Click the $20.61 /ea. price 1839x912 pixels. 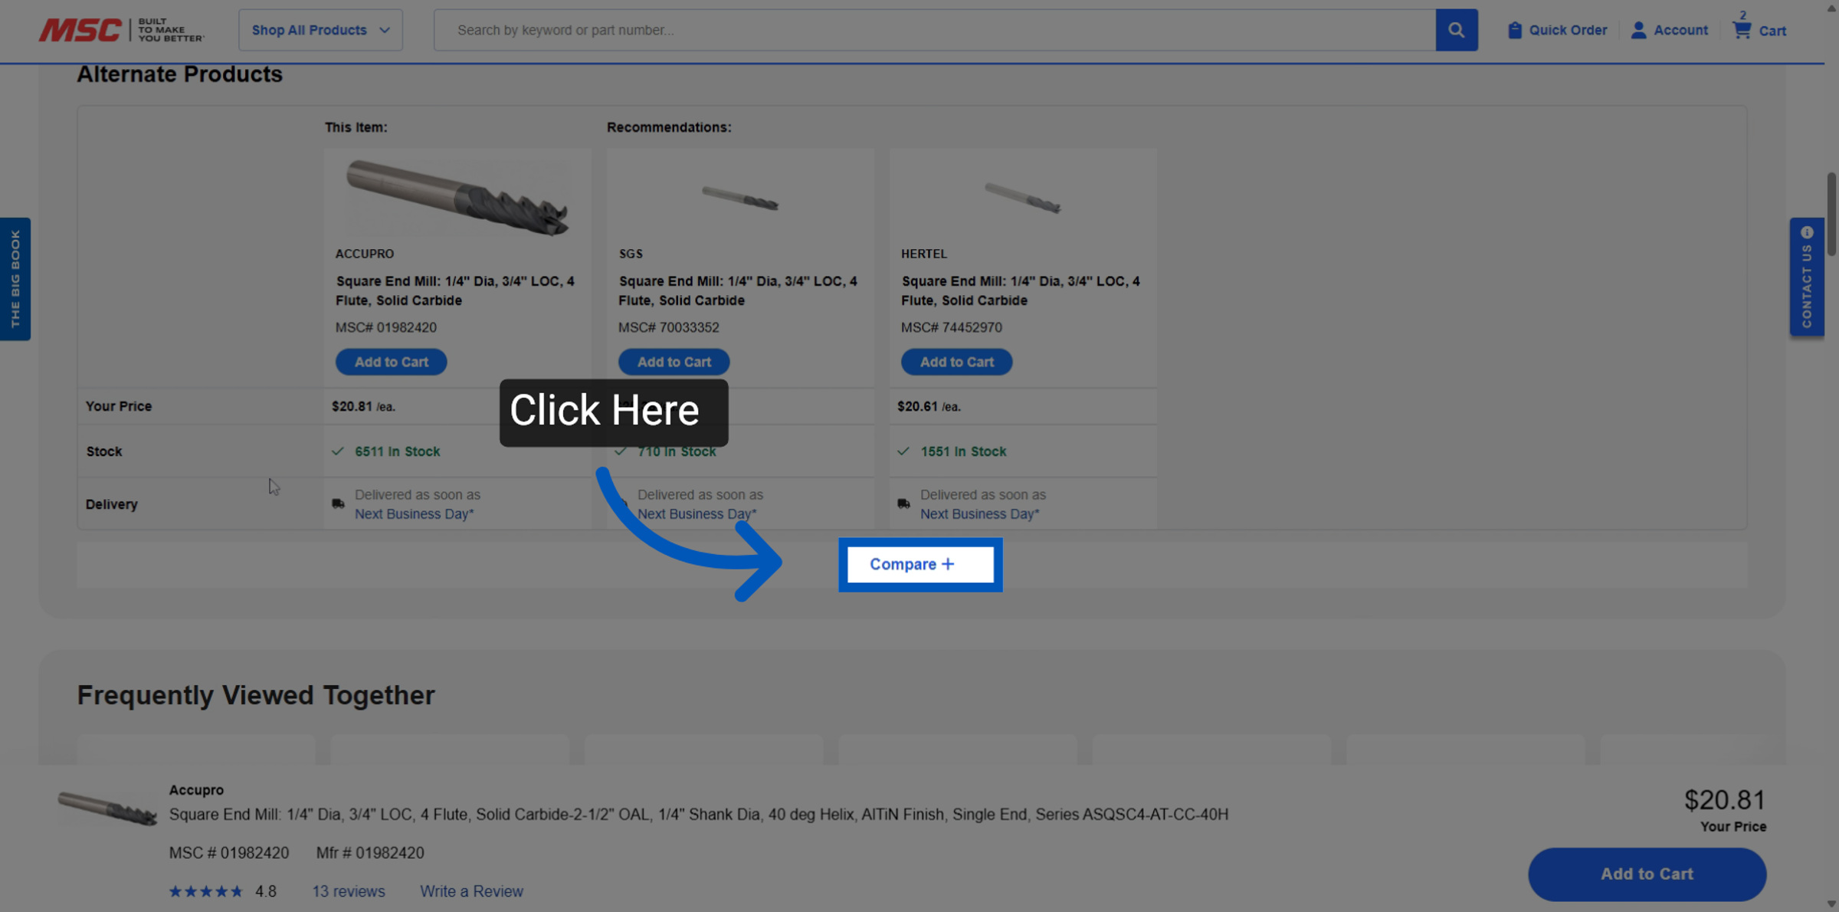point(929,406)
